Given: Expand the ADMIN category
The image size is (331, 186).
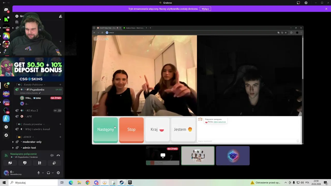Looking at the screenshot, I should pos(26,137).
